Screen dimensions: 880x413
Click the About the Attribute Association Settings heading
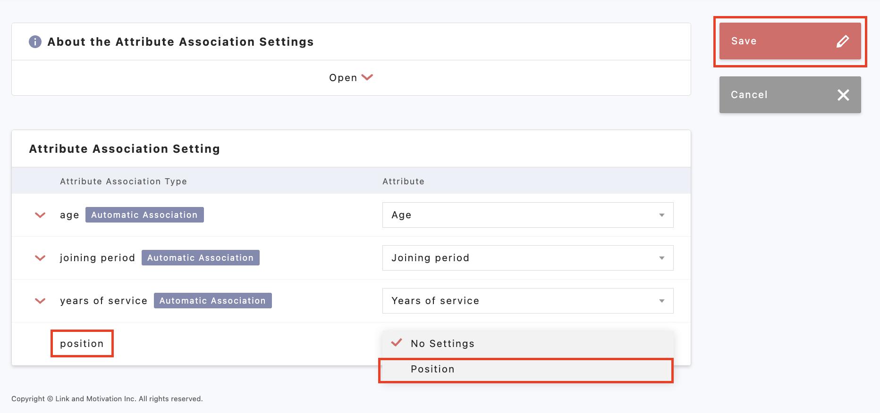click(x=180, y=42)
